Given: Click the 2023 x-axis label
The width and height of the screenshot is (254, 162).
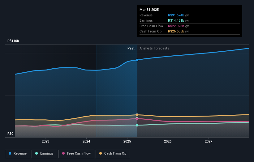Looking at the screenshot, I should 45,142.
